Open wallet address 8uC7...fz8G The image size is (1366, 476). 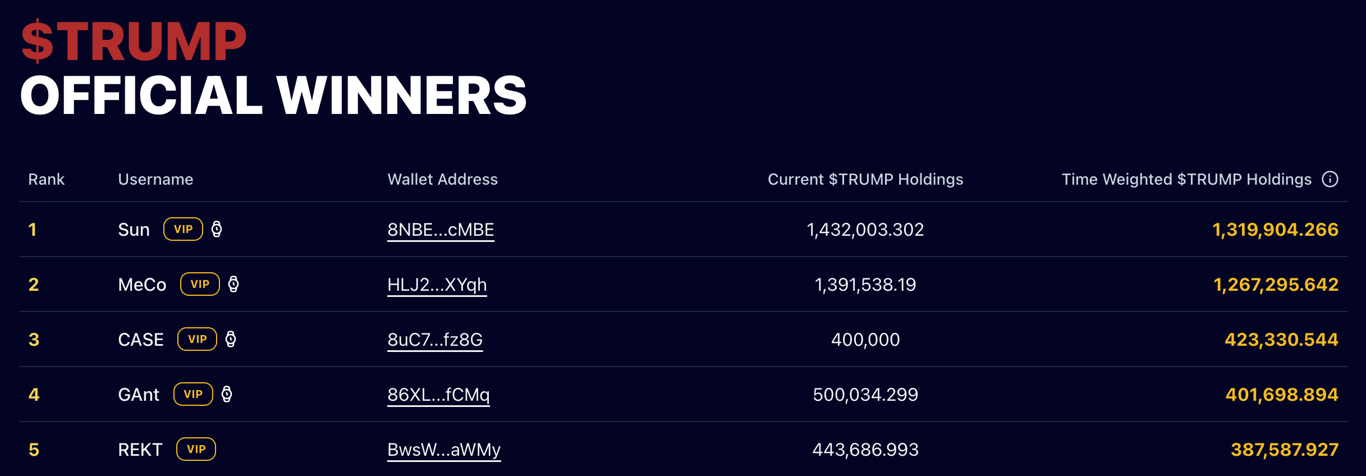(x=435, y=340)
